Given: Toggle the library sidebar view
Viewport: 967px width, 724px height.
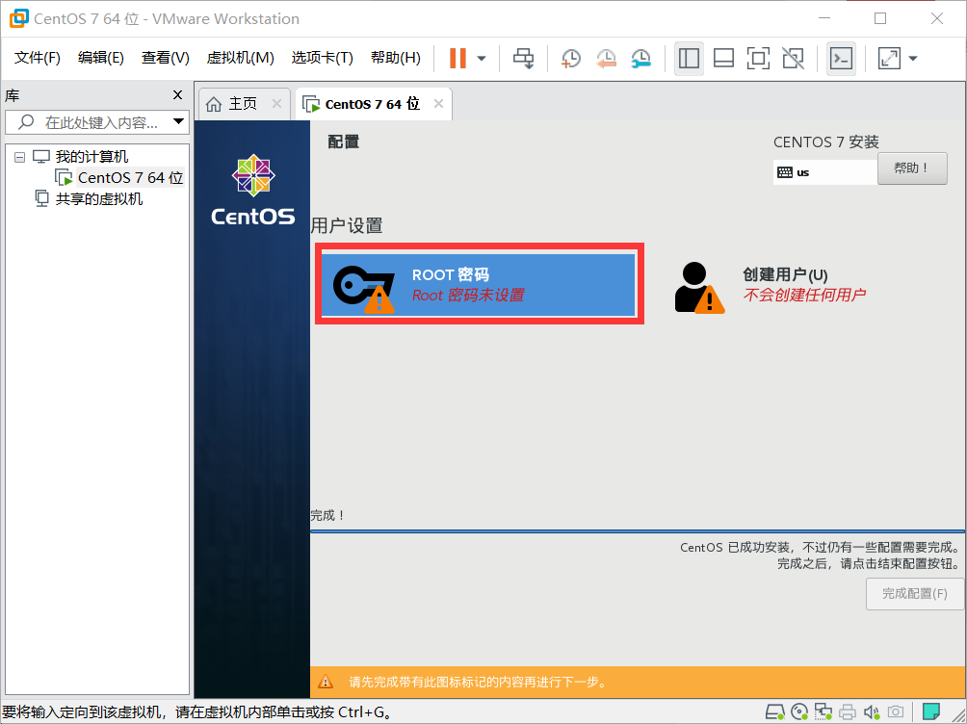Looking at the screenshot, I should coord(689,59).
